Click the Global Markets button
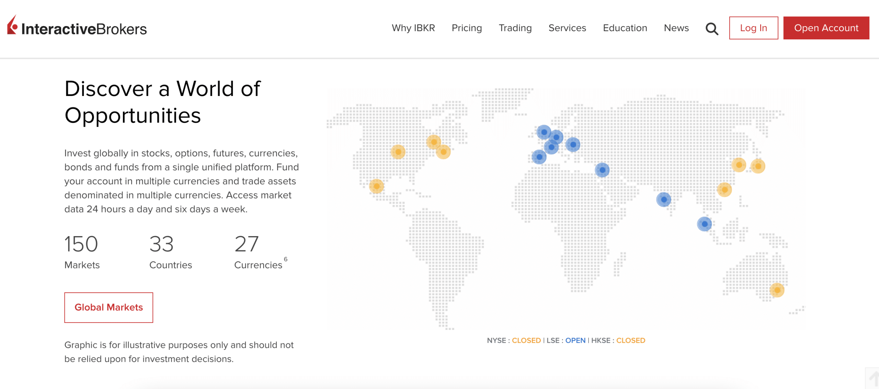This screenshot has height=389, width=879. tap(109, 307)
